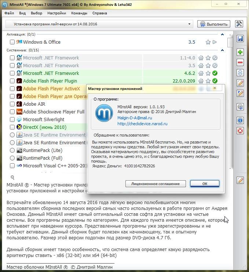Click the red minus remove icon
The image size is (249, 272).
[240, 62]
